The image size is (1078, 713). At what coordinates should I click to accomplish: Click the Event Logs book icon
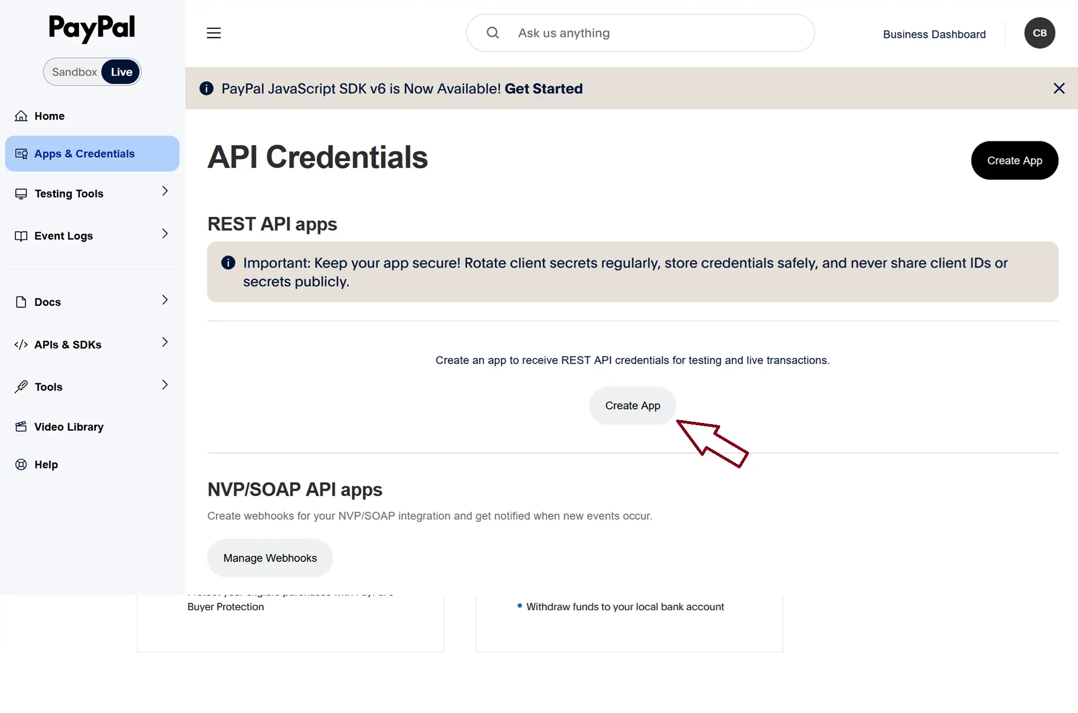pos(20,236)
